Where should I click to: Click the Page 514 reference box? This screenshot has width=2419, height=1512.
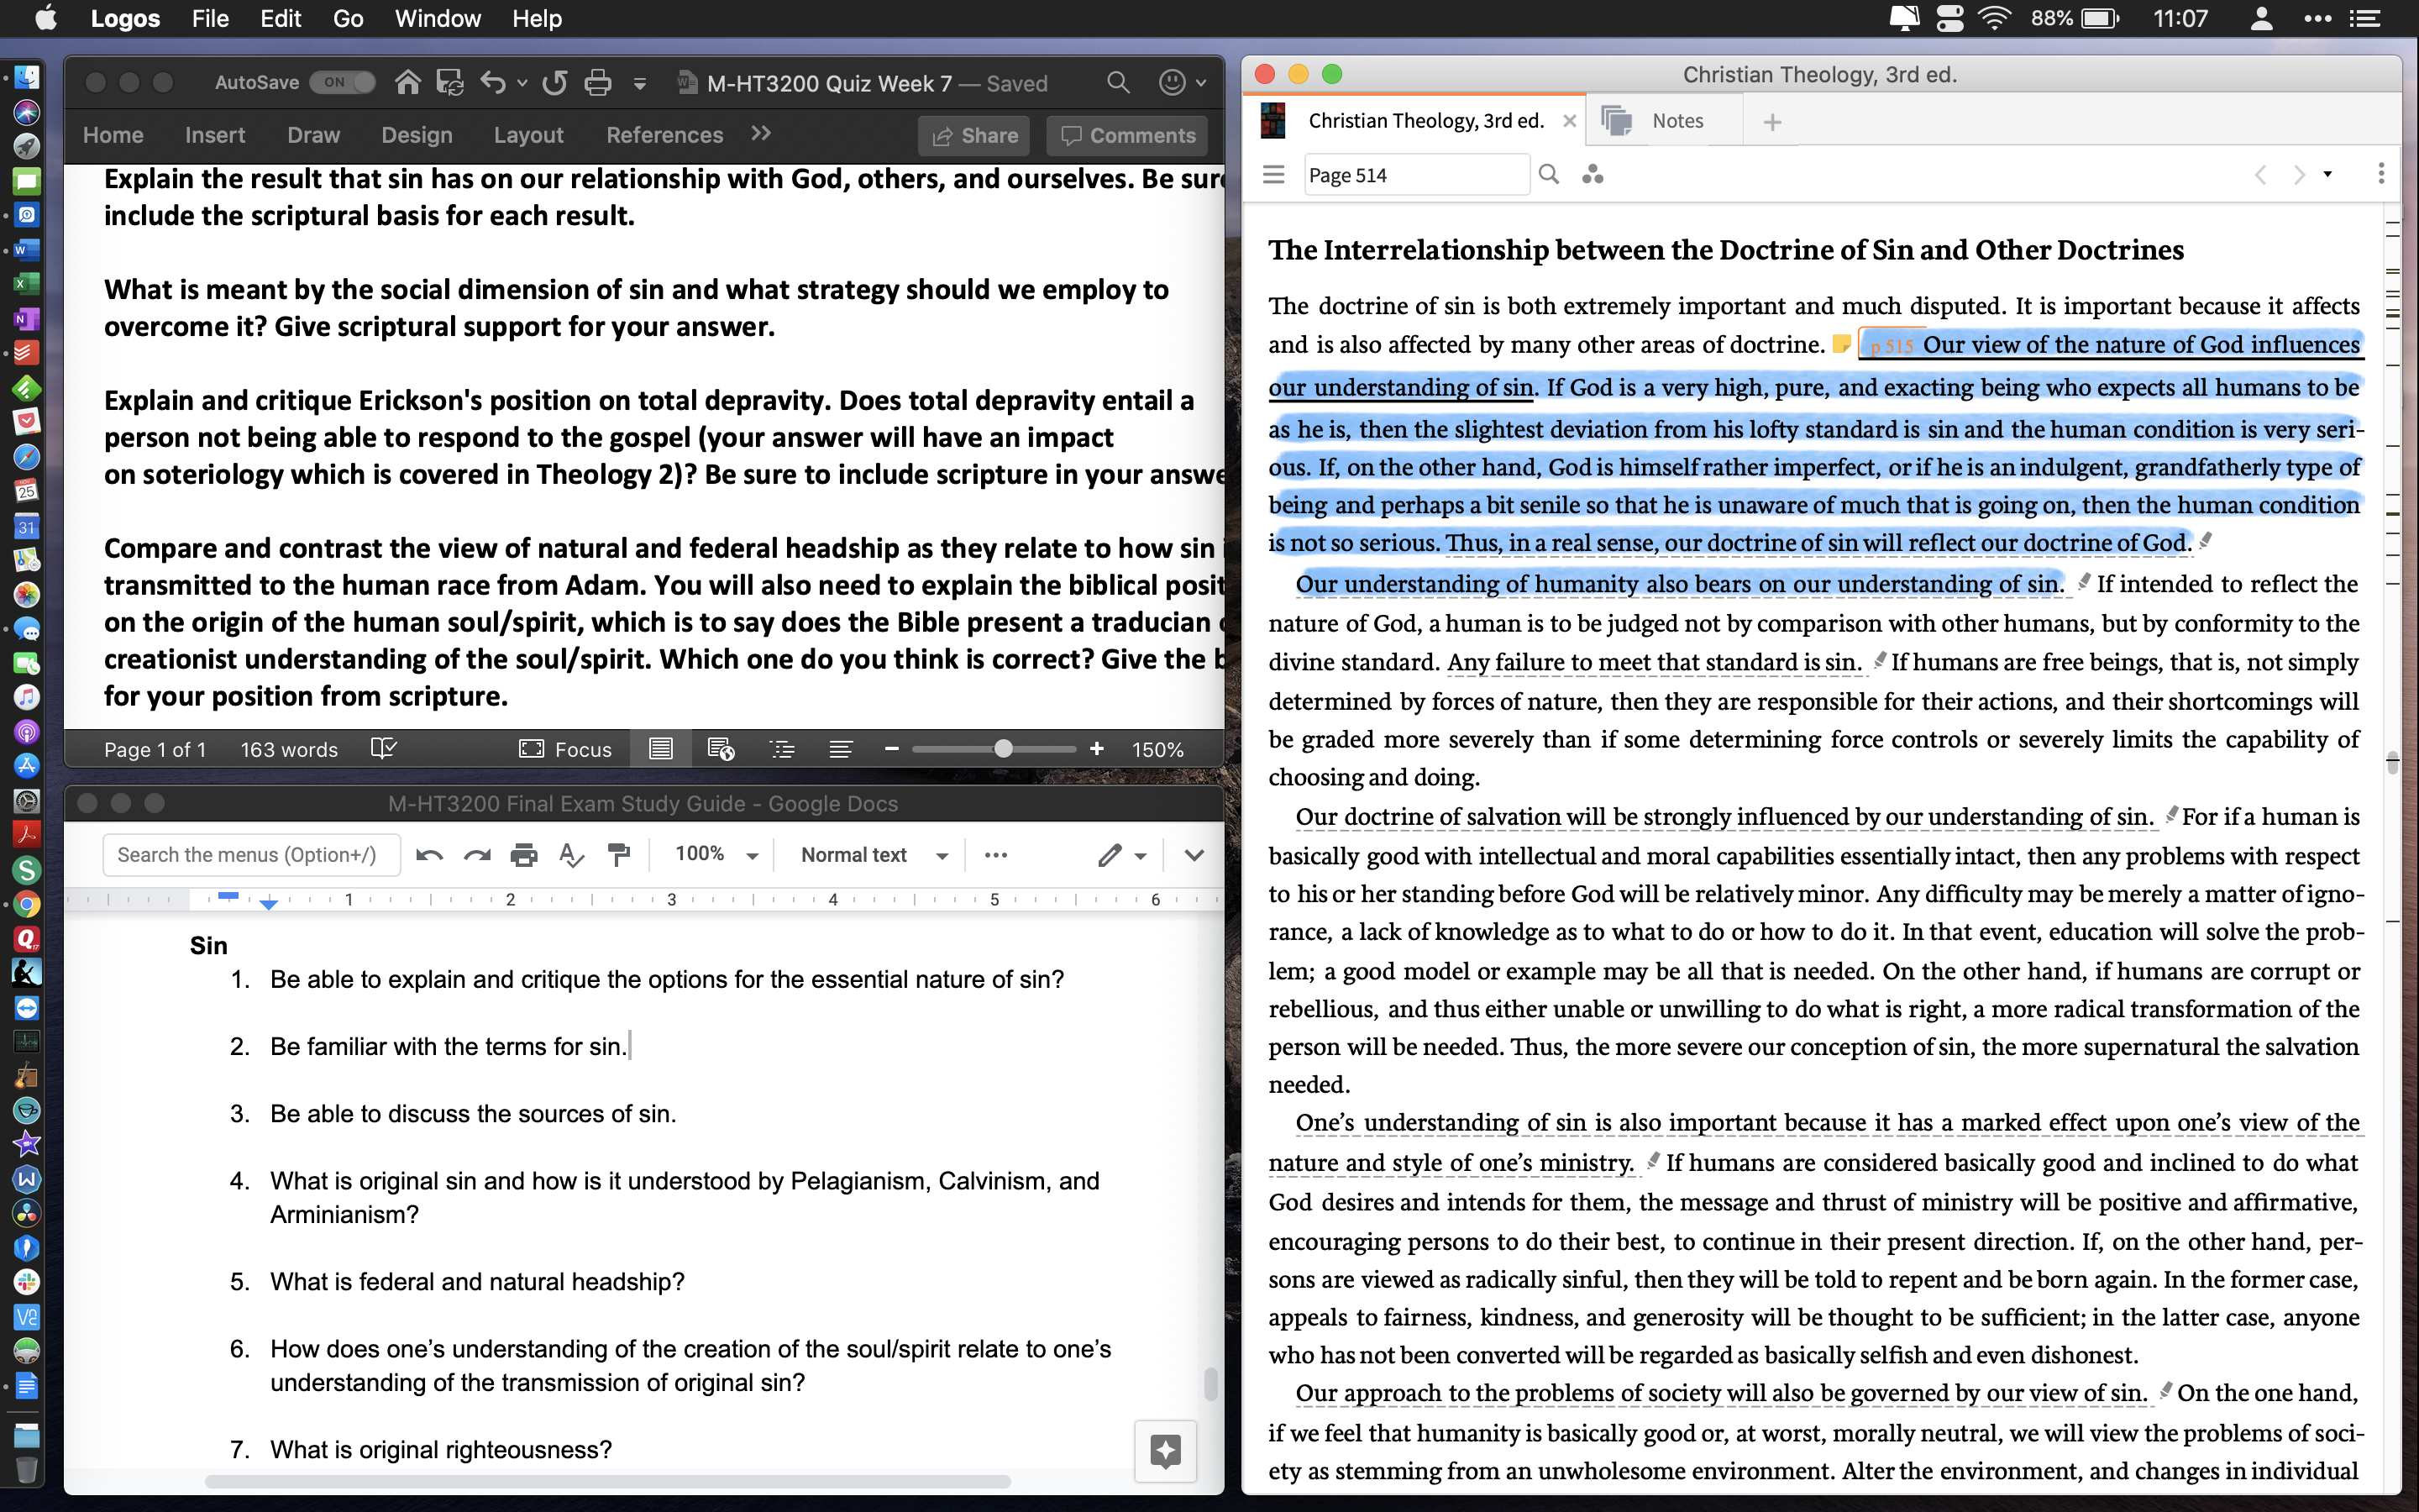tap(1416, 175)
